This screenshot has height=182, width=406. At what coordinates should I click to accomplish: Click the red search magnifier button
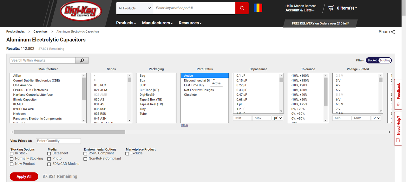[x=242, y=8]
